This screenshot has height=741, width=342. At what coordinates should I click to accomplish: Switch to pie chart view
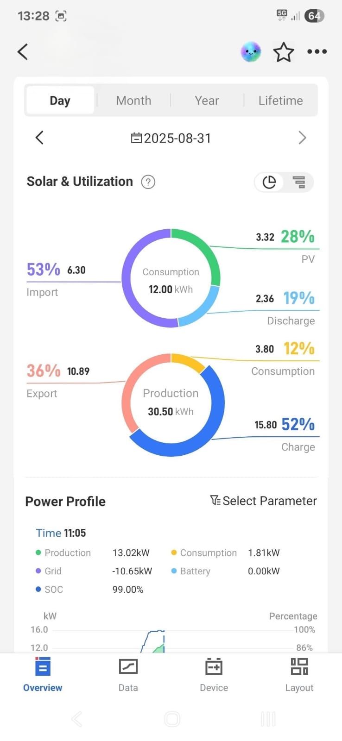269,182
